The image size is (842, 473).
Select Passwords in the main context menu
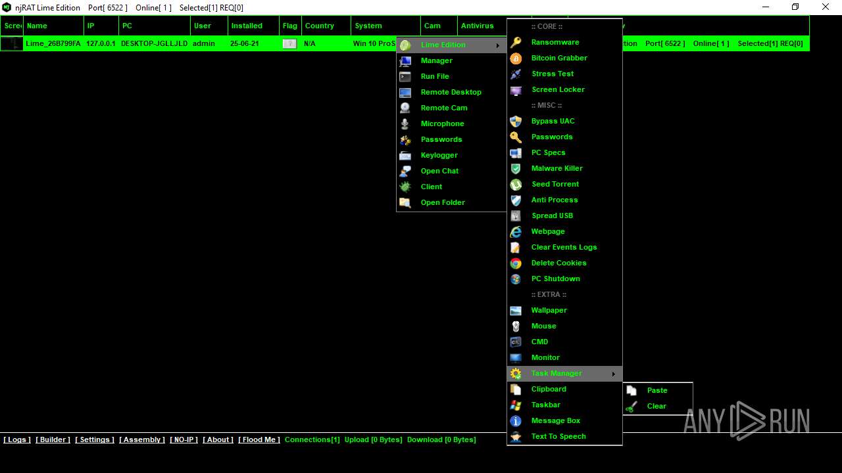(441, 139)
